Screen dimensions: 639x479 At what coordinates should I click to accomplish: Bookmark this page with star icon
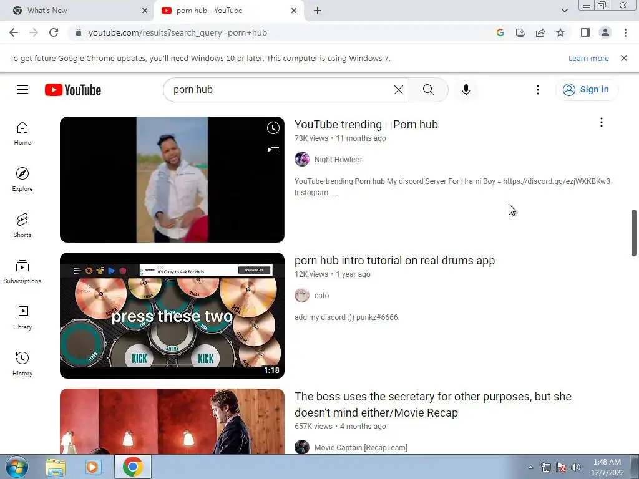pyautogui.click(x=560, y=32)
